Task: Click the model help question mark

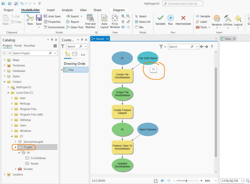Action: click(x=212, y=47)
